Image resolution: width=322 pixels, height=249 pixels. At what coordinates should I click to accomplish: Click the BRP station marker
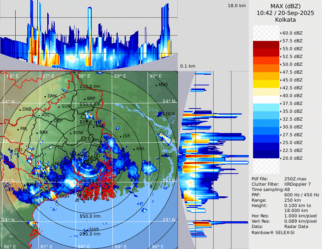point(85,99)
